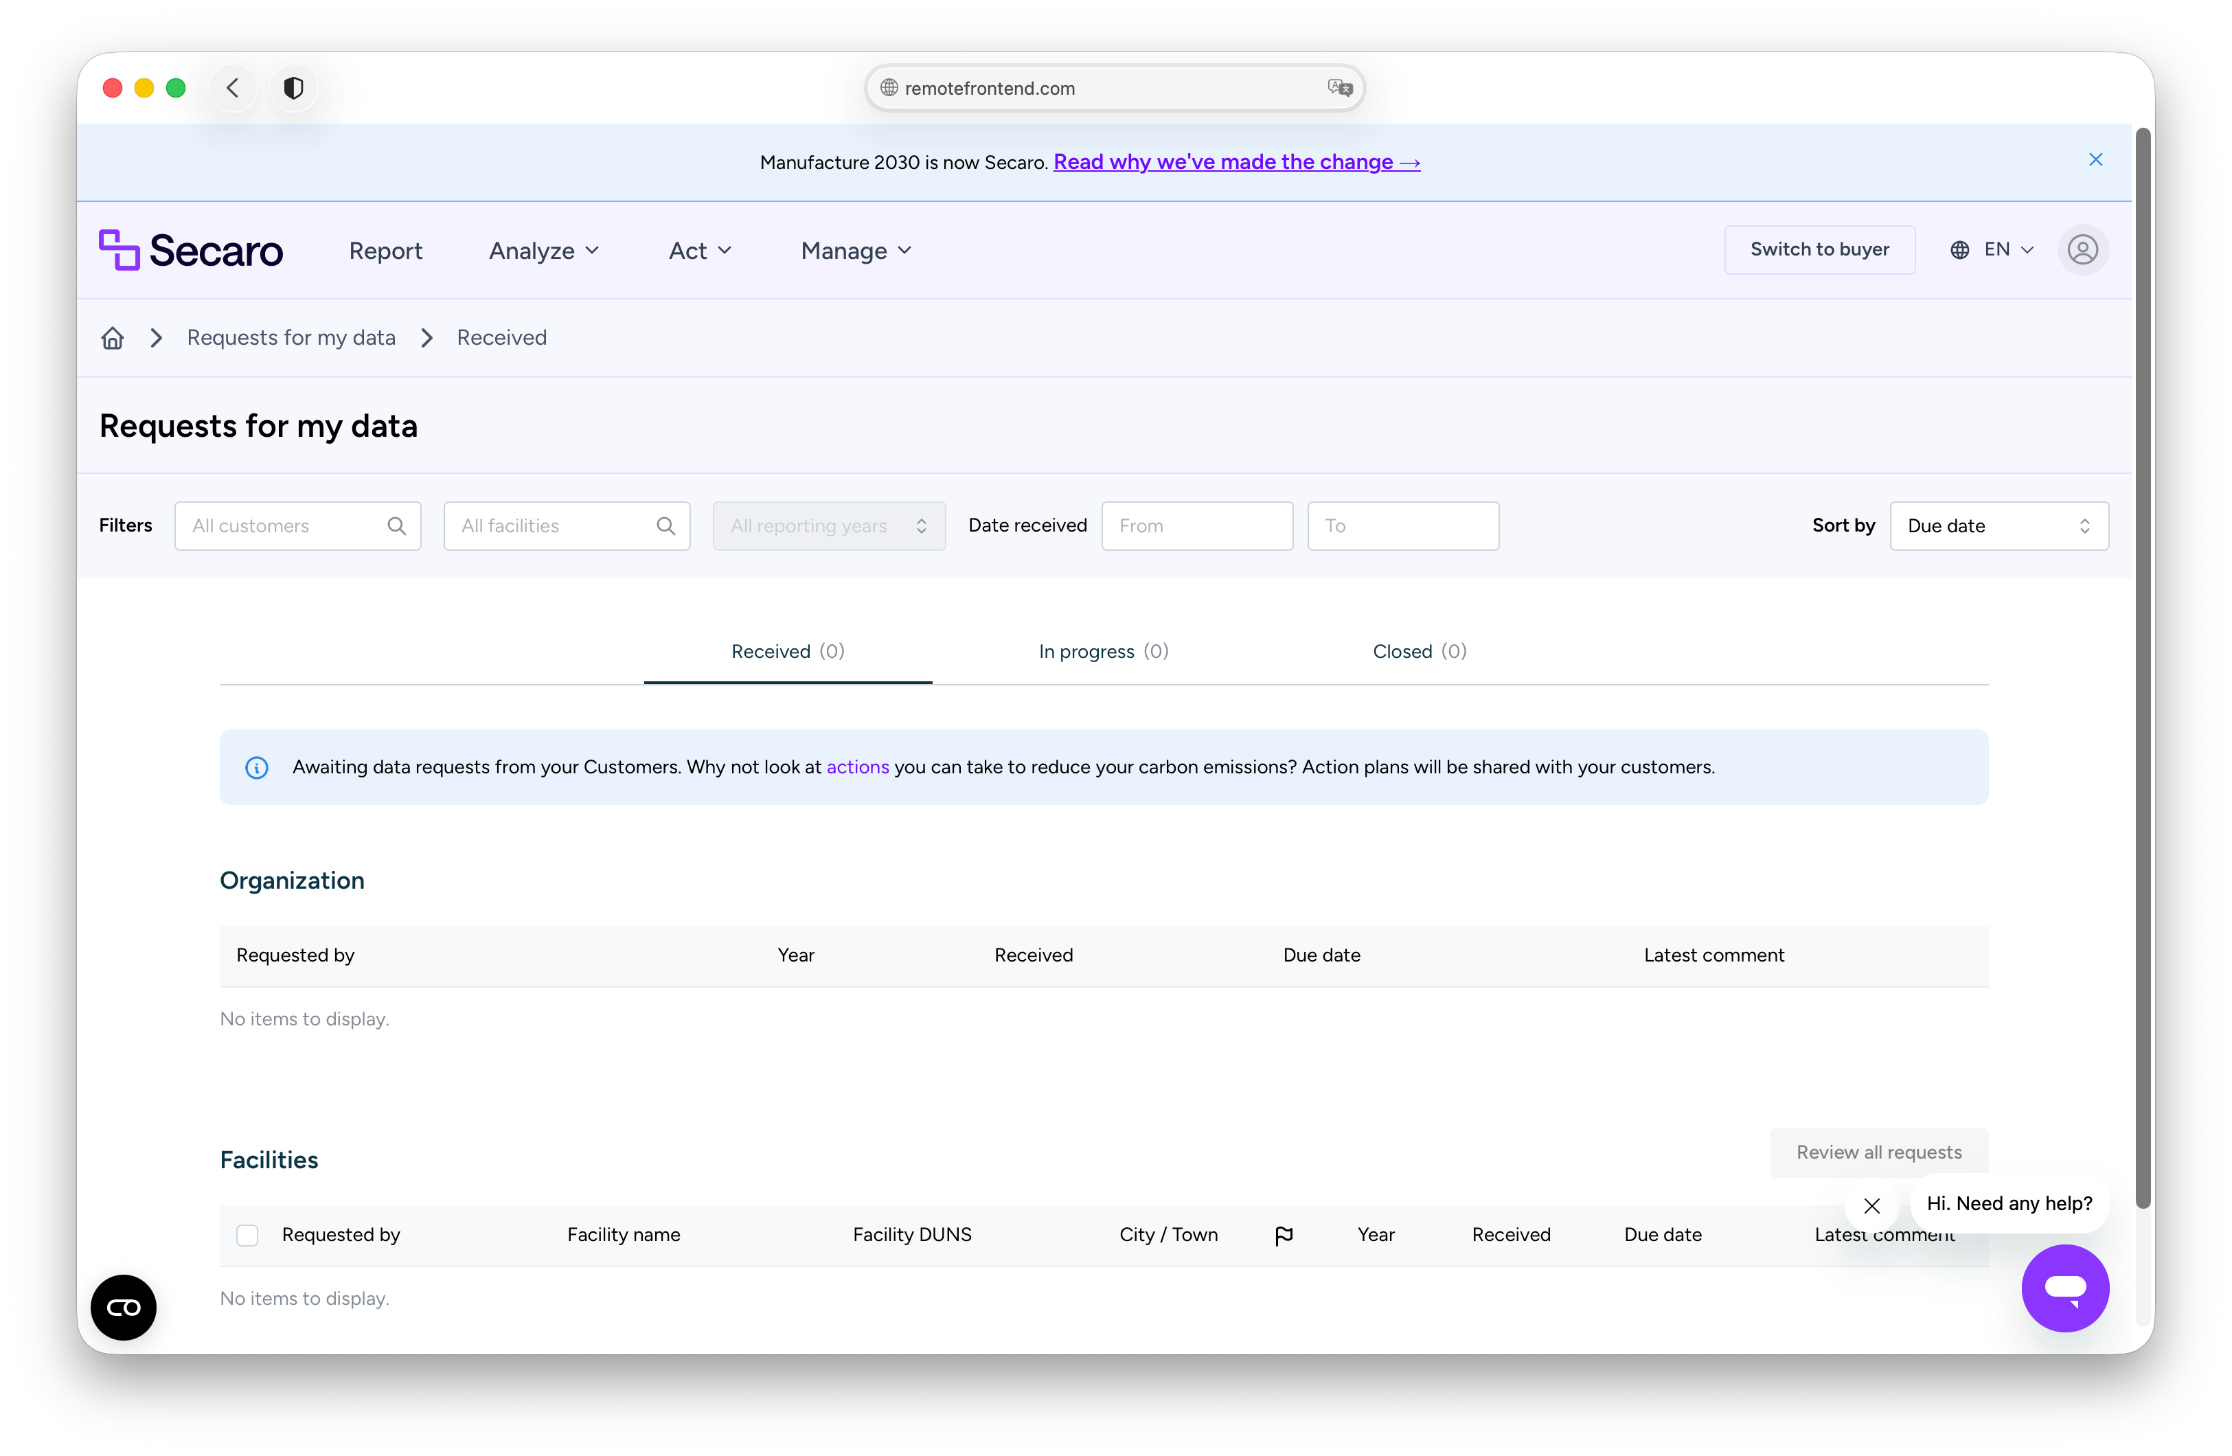Viewport: 2232px width, 1456px height.
Task: Open the purple chat support bubble
Action: point(2065,1287)
